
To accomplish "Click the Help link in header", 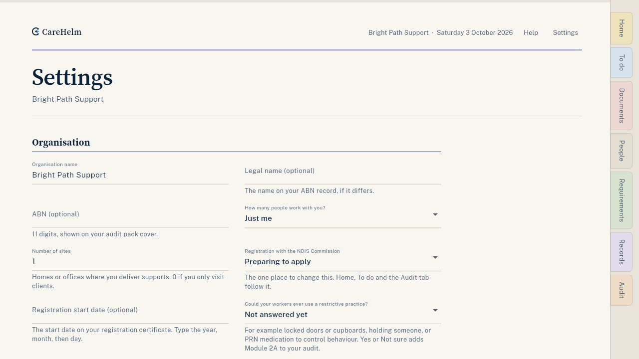I will click(531, 33).
